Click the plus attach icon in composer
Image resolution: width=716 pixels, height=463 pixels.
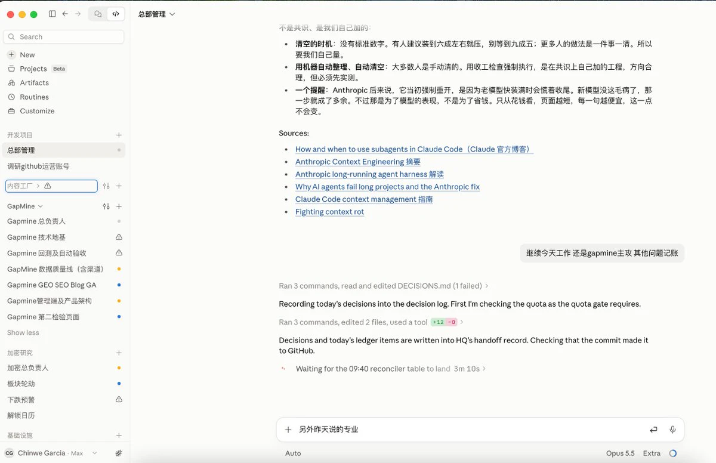288,430
